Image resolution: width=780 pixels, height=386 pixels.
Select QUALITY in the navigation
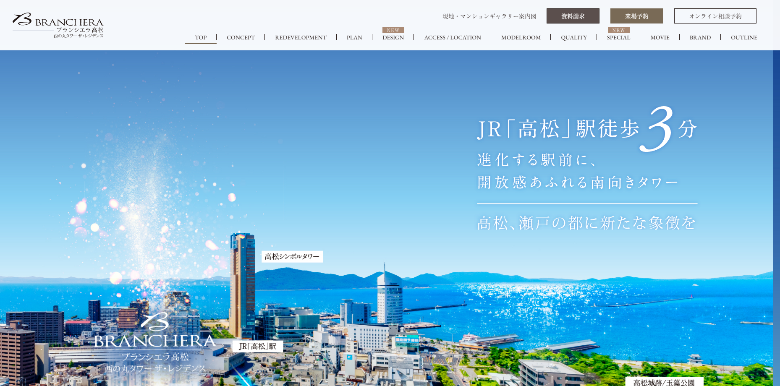[x=574, y=37]
